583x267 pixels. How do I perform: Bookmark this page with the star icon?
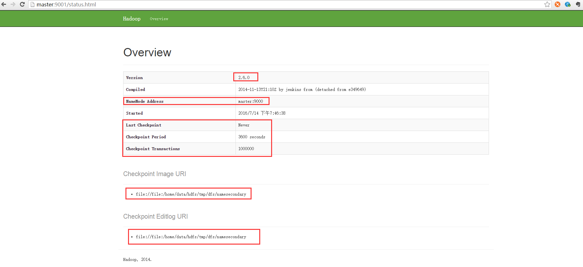(547, 4)
